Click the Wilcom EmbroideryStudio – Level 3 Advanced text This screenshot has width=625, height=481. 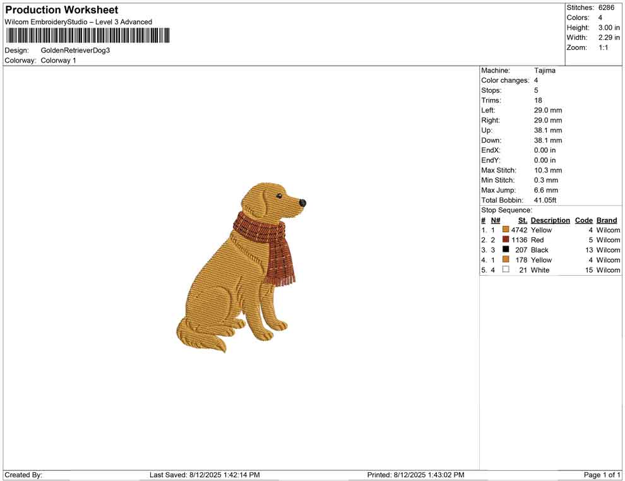pyautogui.click(x=78, y=22)
